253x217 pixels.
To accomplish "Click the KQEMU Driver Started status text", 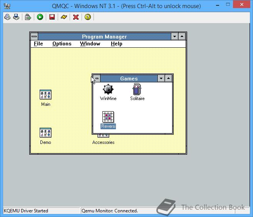I will [26, 211].
